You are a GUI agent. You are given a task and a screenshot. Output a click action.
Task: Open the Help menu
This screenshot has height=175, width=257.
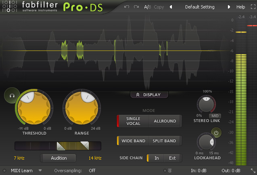pyautogui.click(x=240, y=7)
